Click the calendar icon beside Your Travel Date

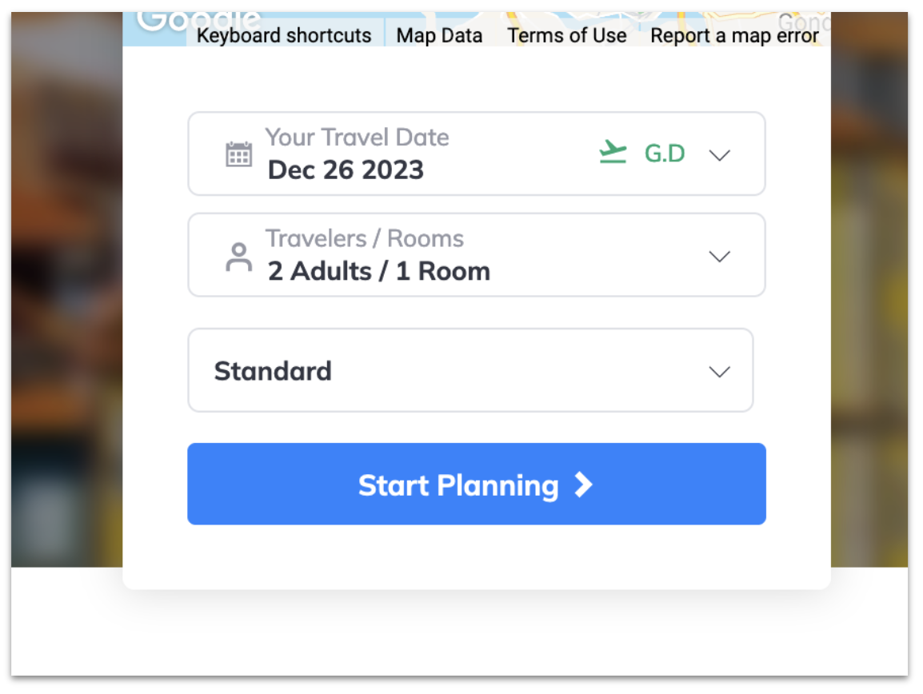[238, 154]
